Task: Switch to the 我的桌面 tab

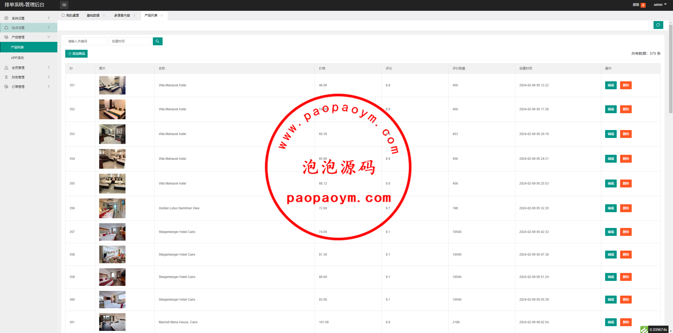Action: (x=70, y=16)
